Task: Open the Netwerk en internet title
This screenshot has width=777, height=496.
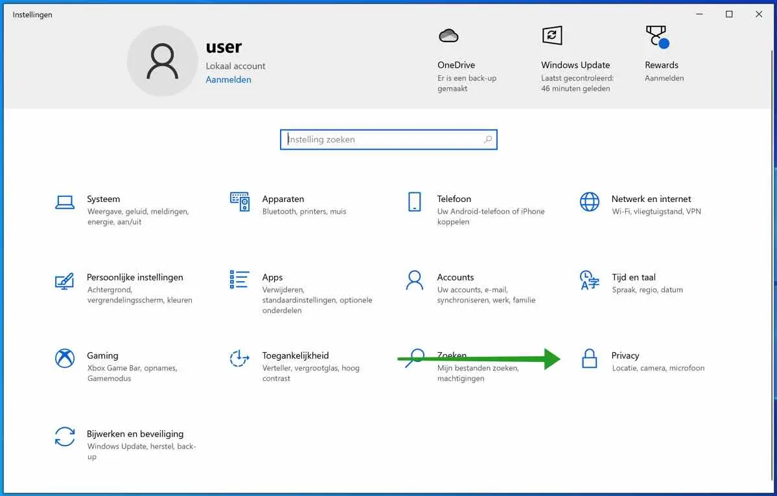Action: pos(651,199)
